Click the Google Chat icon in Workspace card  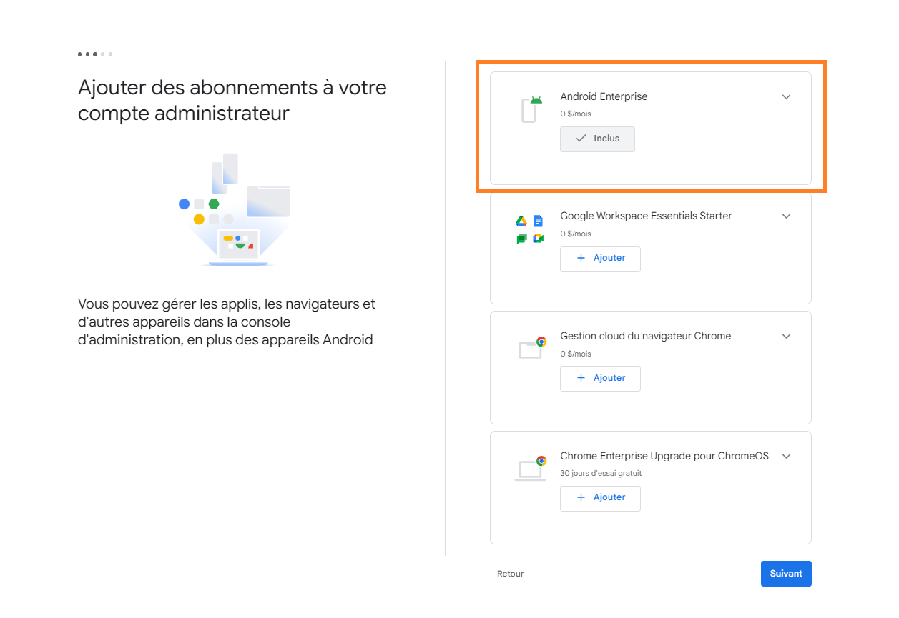(521, 239)
